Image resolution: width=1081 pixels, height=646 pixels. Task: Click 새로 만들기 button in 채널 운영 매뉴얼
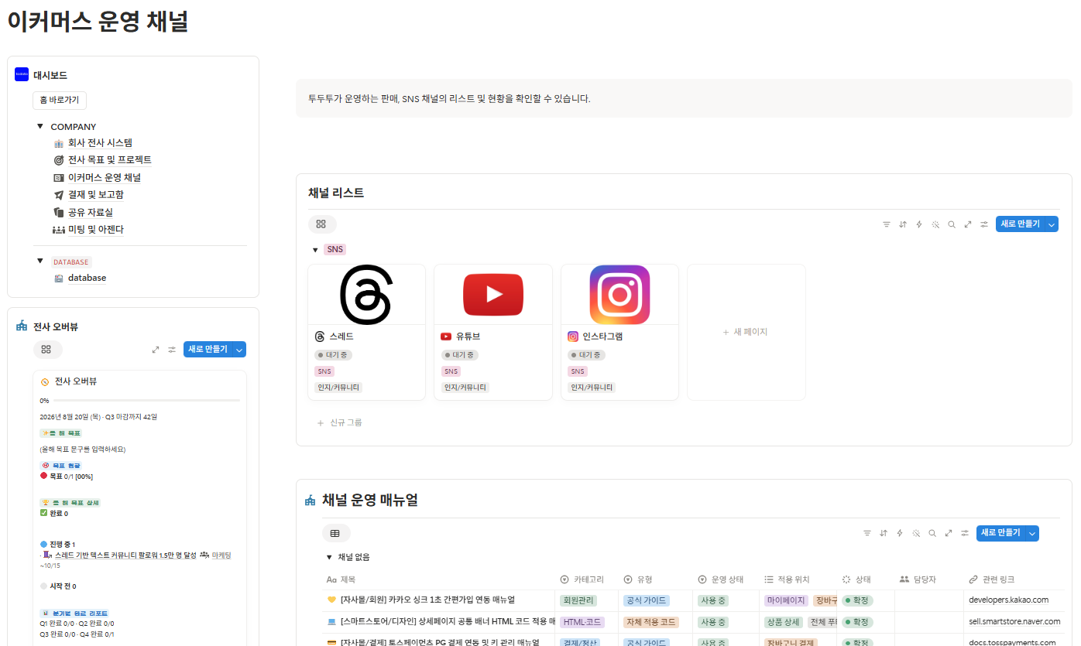[1000, 533]
